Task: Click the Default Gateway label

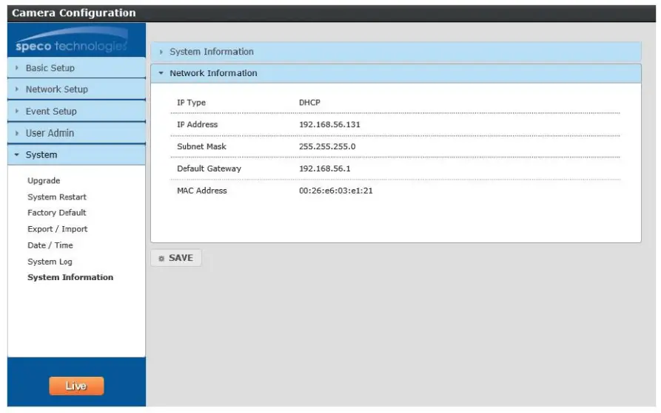Action: [209, 168]
